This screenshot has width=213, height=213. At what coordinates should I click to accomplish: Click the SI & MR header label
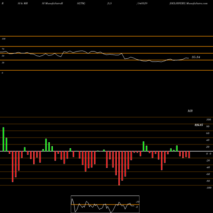click(23, 3)
